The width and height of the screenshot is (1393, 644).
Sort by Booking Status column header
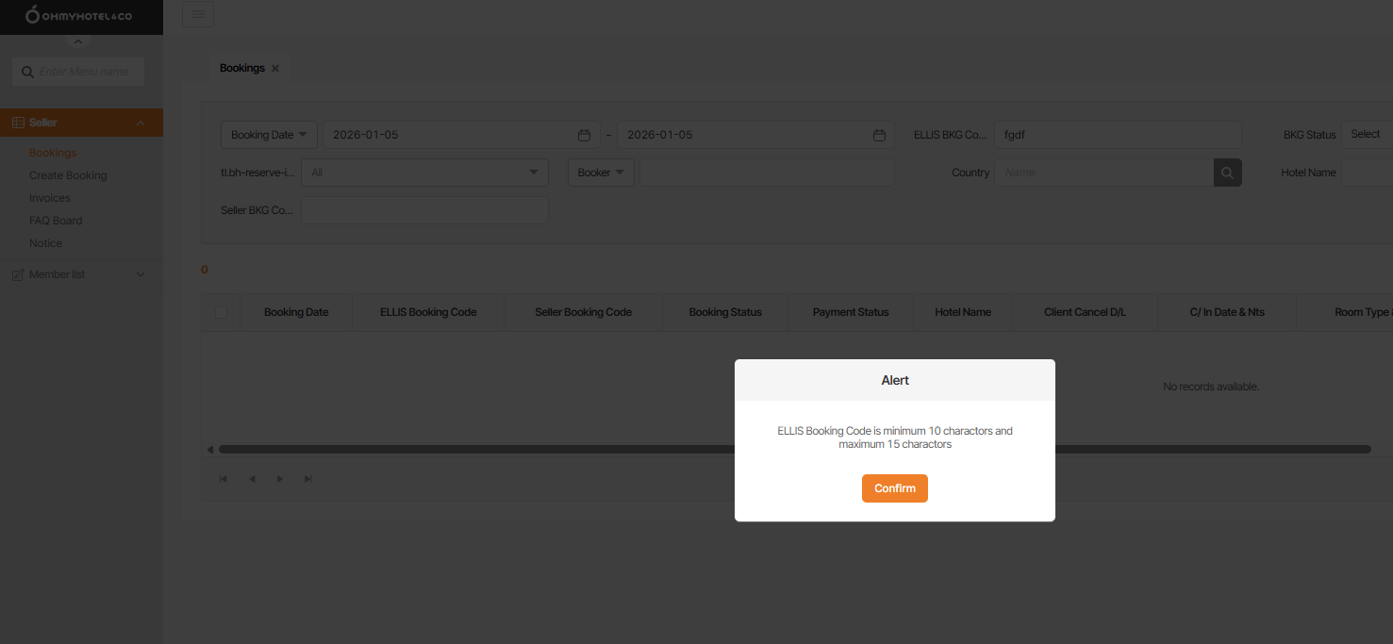[x=725, y=312]
